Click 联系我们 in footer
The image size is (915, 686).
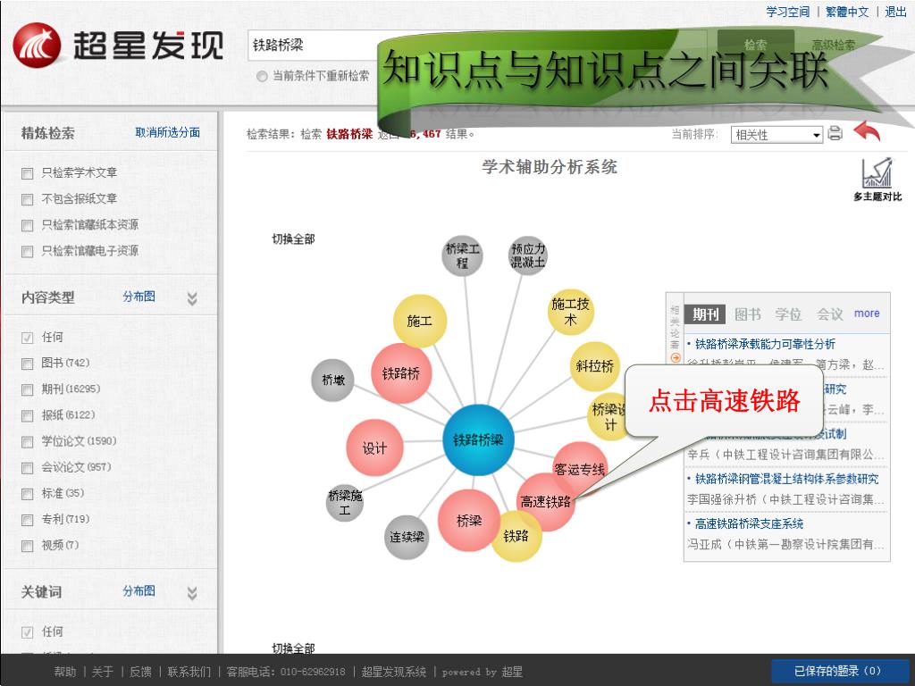pos(189,672)
